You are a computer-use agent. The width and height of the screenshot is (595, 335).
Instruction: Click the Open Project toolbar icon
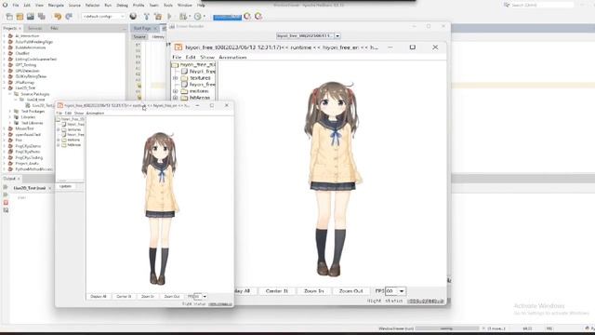point(31,17)
